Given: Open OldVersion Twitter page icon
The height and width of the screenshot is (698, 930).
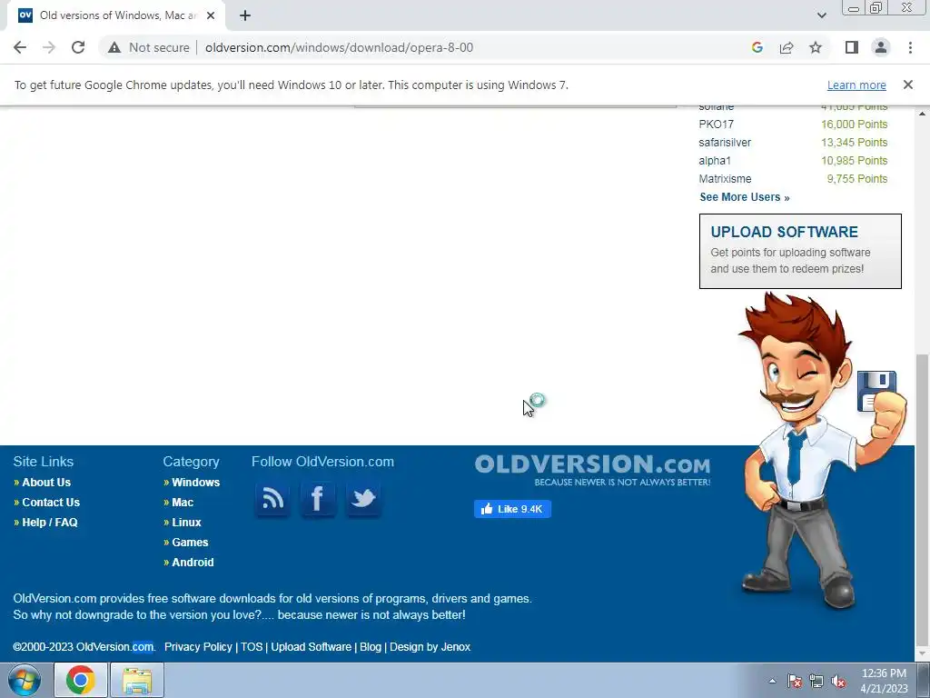Looking at the screenshot, I should [363, 498].
